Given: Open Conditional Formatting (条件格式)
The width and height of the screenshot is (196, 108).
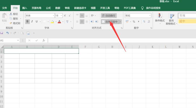Looking at the screenshot, I should pyautogui.click(x=160, y=19).
